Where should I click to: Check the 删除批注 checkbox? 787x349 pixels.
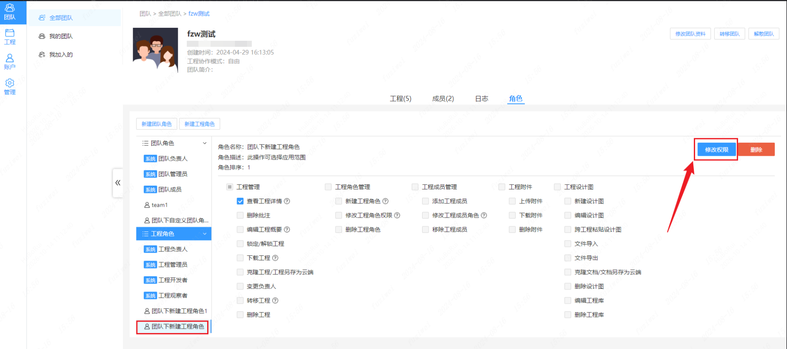(240, 215)
